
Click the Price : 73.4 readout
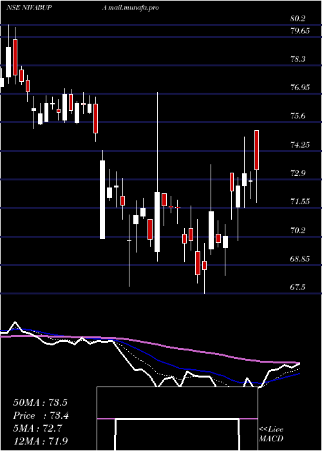[41, 415]
